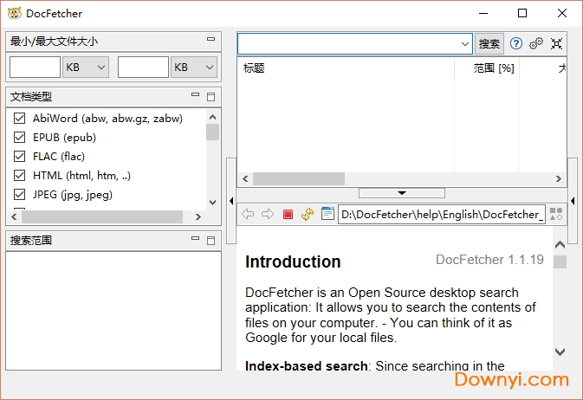Click the page view icon beside the path field
Screen dimensions: 583x400
pyautogui.click(x=327, y=214)
